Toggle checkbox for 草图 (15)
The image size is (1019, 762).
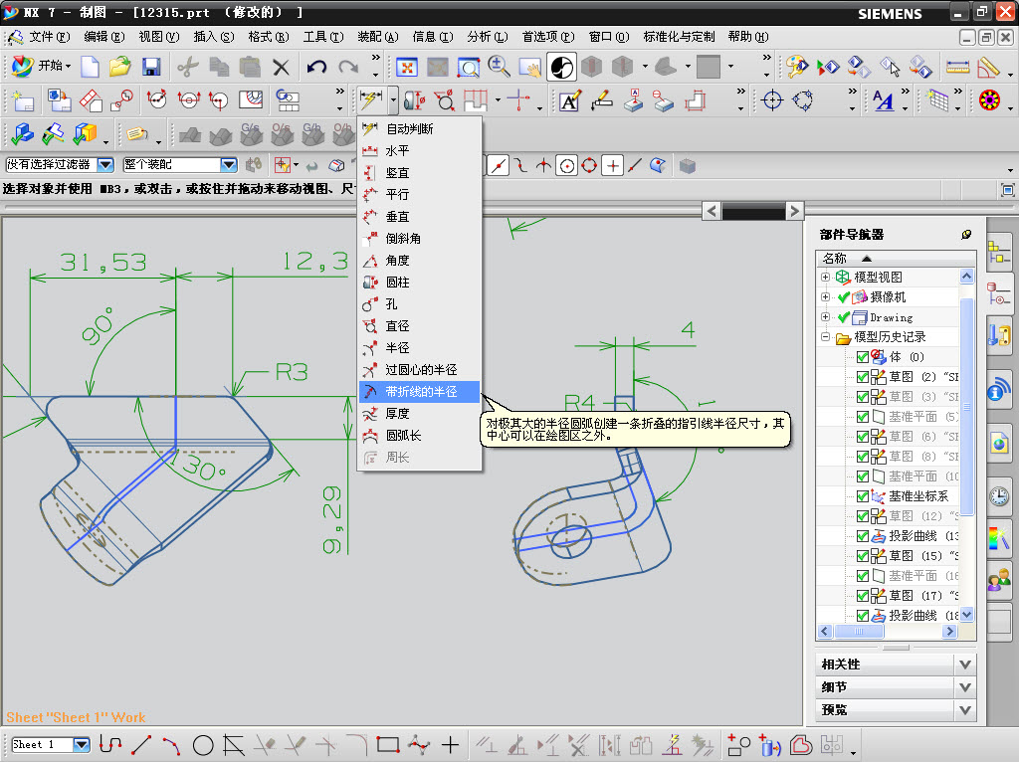click(x=862, y=555)
